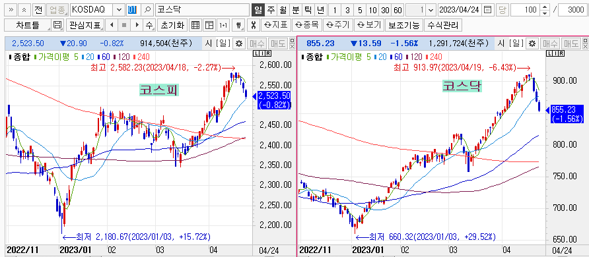The height and width of the screenshot is (257, 589).
Task: Open the interval number dropdown arrow
Action: point(431,10)
